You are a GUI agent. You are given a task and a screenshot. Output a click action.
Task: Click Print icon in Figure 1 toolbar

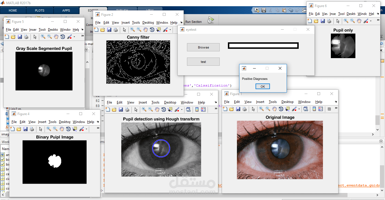[245, 109]
